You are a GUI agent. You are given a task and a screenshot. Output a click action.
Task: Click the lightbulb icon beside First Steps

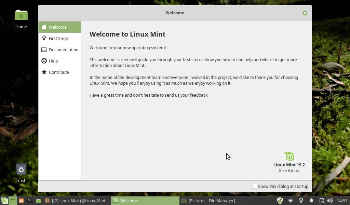(44, 38)
